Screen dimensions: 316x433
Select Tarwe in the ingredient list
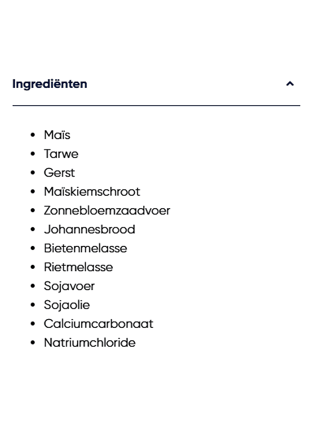[x=61, y=154]
